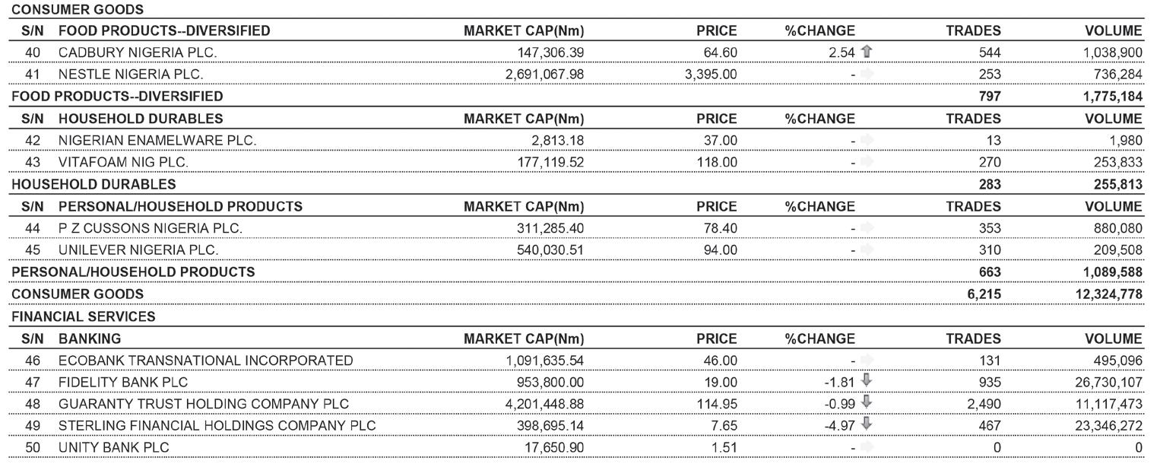Click the neutral arrow in the Unilever Nigeria row
Image resolution: width=1160 pixels, height=464 pixels.
click(x=867, y=249)
